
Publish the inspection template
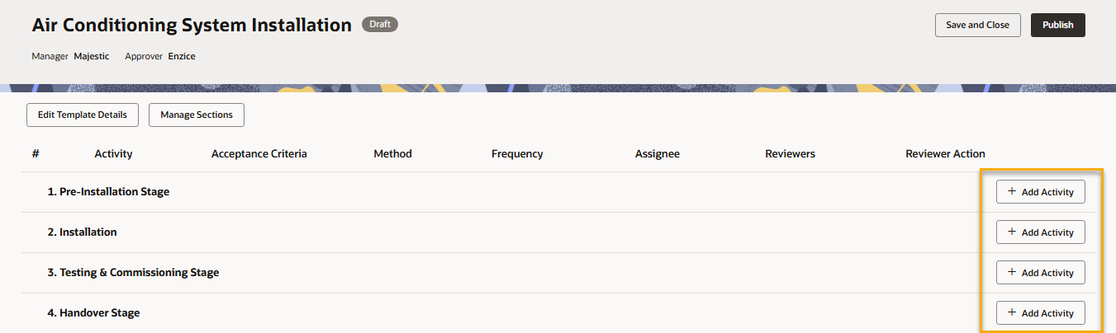[x=1057, y=25]
